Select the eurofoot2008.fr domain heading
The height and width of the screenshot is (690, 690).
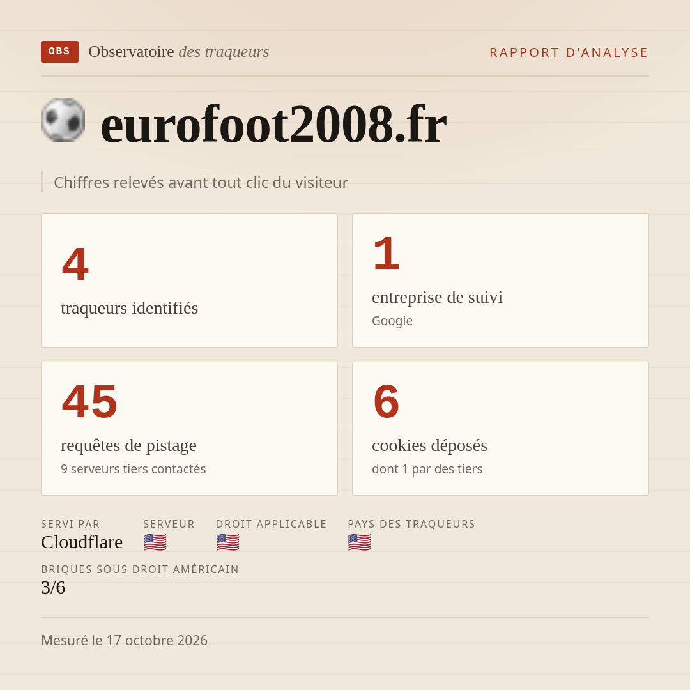click(x=273, y=124)
